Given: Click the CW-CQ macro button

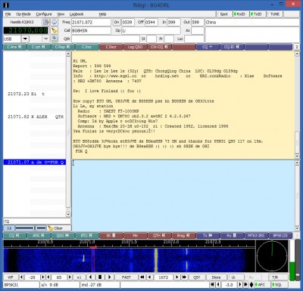Looking at the screenshot, I should click(159, 47).
